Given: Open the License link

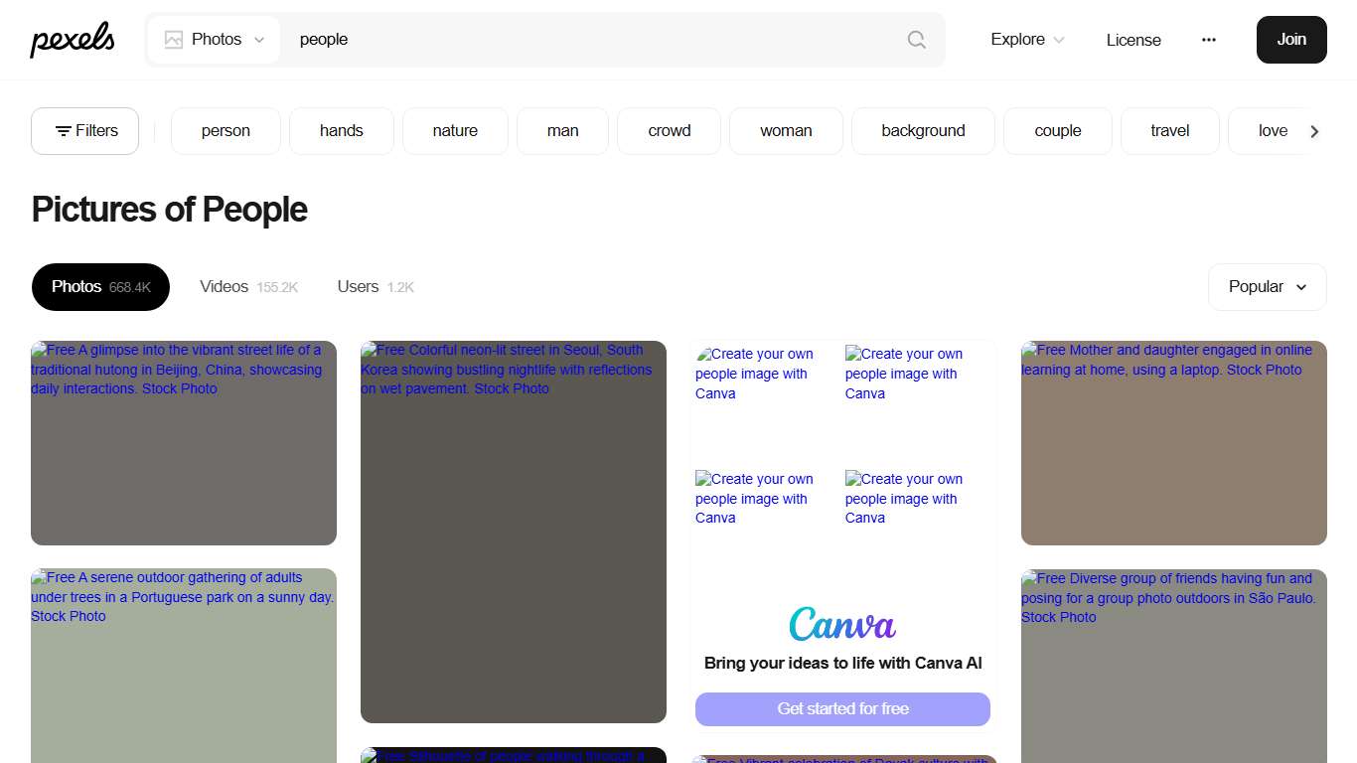Looking at the screenshot, I should point(1133,40).
